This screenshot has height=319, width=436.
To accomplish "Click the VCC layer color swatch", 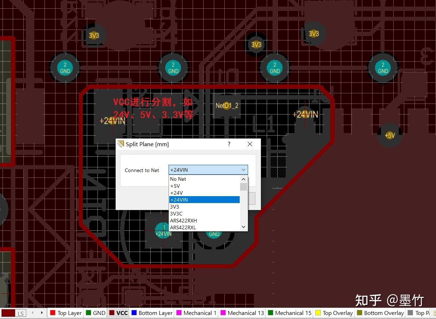I will pyautogui.click(x=112, y=313).
